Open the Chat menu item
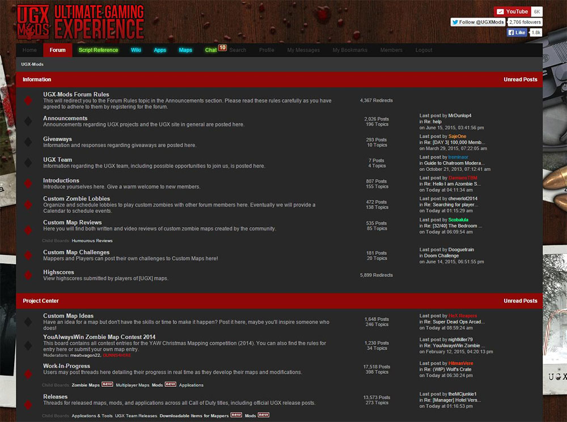Screen dimensions: 567x422 [211, 50]
